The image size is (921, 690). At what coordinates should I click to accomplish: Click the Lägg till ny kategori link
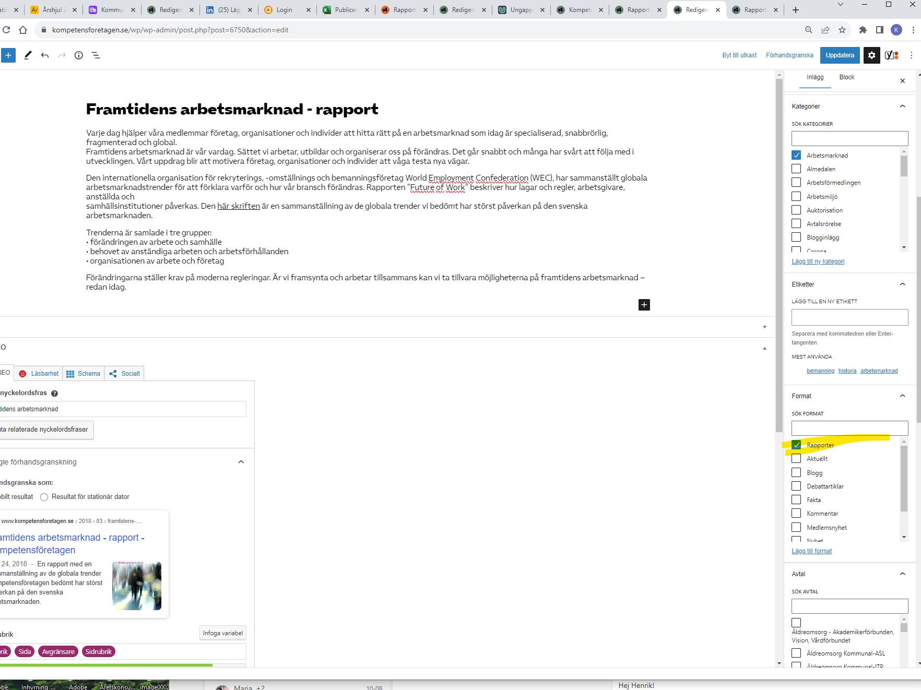[x=818, y=261]
